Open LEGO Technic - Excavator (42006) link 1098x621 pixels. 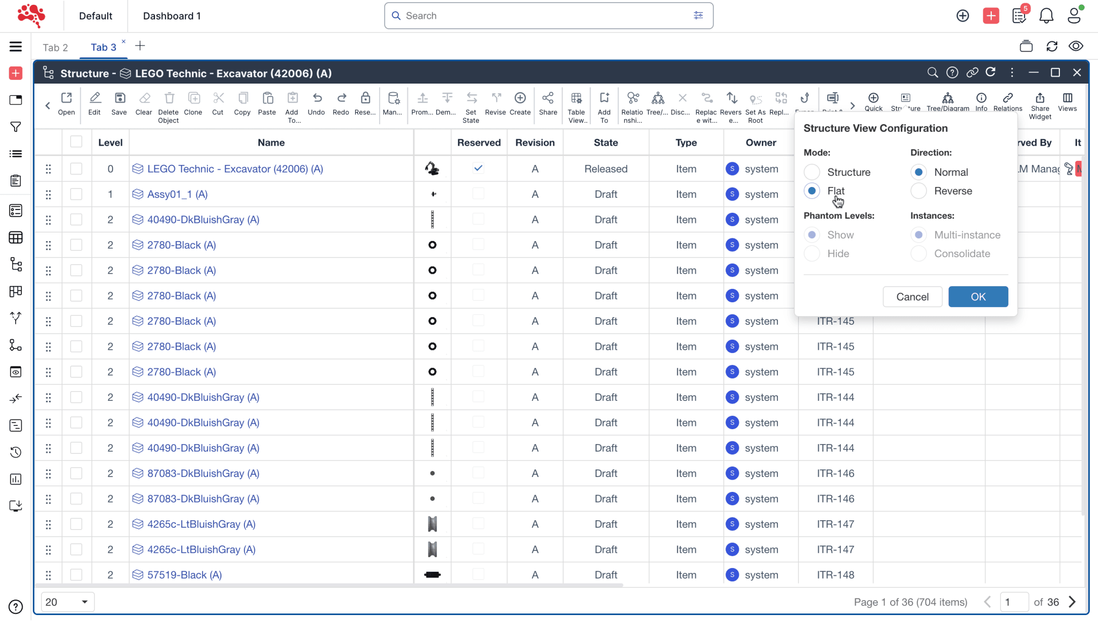(x=235, y=169)
